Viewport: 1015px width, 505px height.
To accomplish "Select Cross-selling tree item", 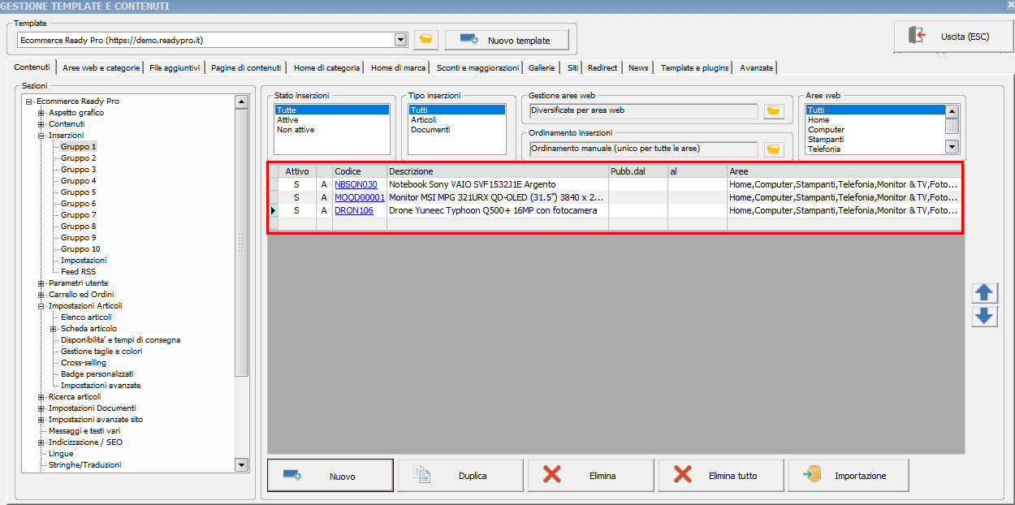I will tap(84, 363).
